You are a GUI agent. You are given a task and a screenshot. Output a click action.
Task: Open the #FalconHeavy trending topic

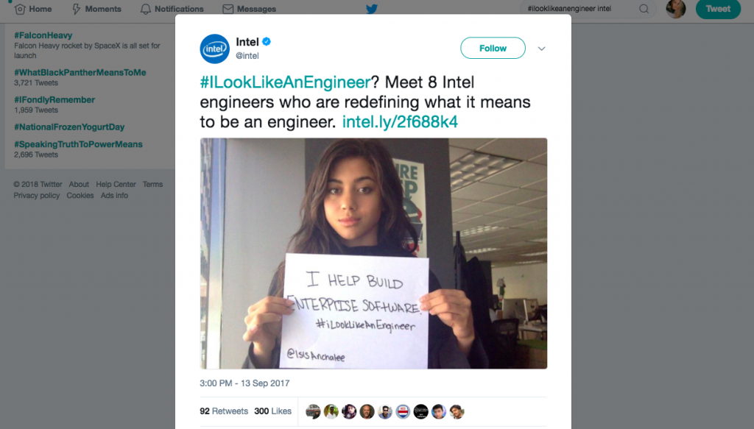[43, 35]
